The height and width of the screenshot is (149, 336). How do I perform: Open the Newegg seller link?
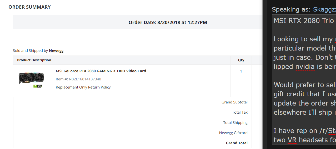click(x=56, y=51)
